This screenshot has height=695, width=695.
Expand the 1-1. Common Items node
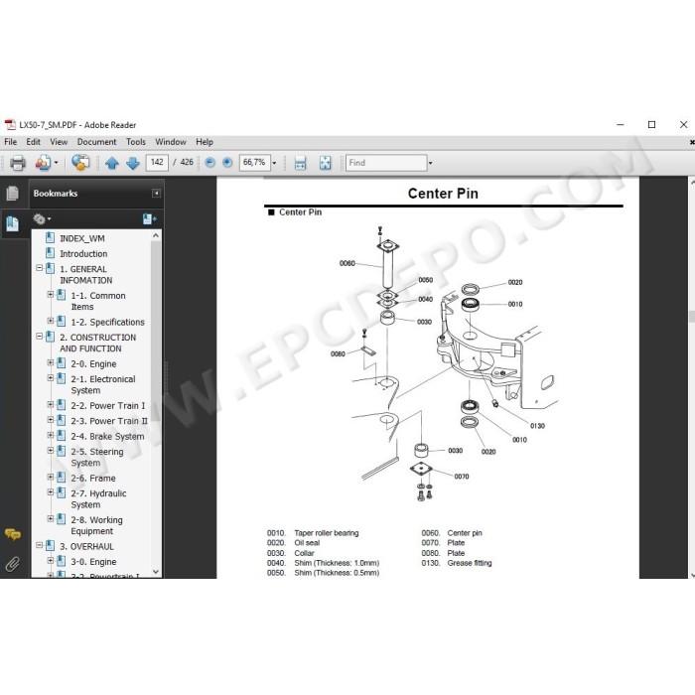(x=50, y=294)
